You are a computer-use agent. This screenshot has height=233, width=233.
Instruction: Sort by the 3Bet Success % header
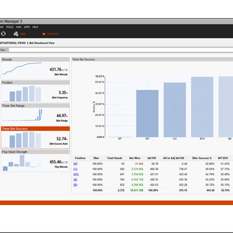(202, 158)
